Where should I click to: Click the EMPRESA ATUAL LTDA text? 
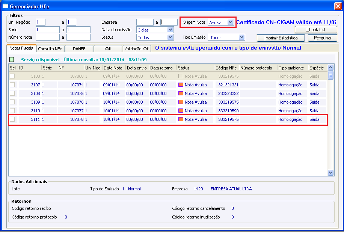(x=231, y=189)
